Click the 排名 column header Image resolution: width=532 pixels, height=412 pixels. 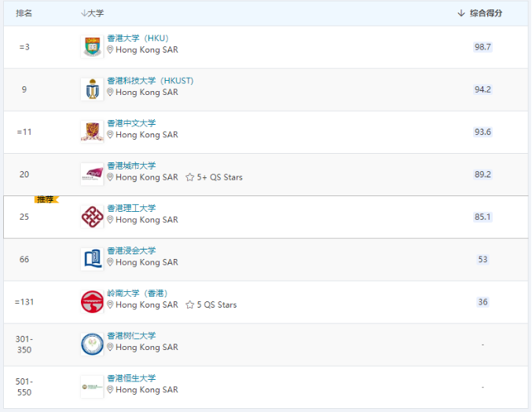(x=24, y=13)
